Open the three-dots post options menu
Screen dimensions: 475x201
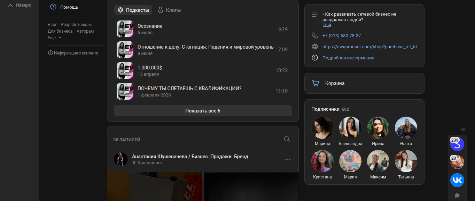(288, 159)
